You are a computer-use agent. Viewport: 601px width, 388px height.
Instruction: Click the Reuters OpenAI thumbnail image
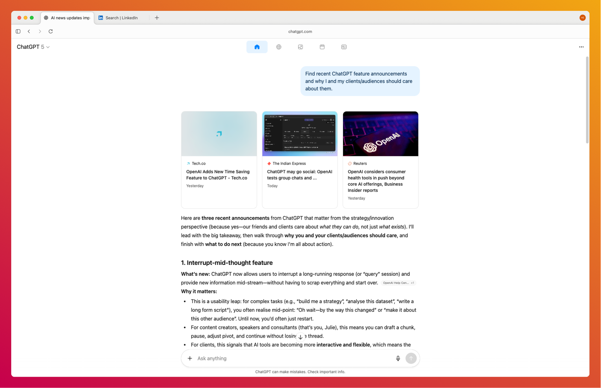click(x=381, y=134)
